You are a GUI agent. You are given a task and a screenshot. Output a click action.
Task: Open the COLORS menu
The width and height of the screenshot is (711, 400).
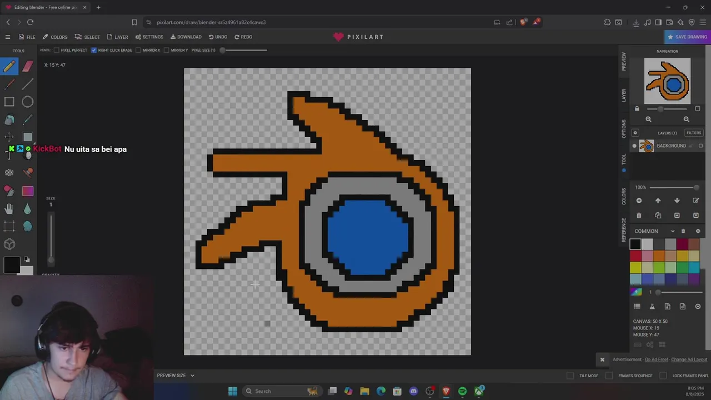pos(55,37)
